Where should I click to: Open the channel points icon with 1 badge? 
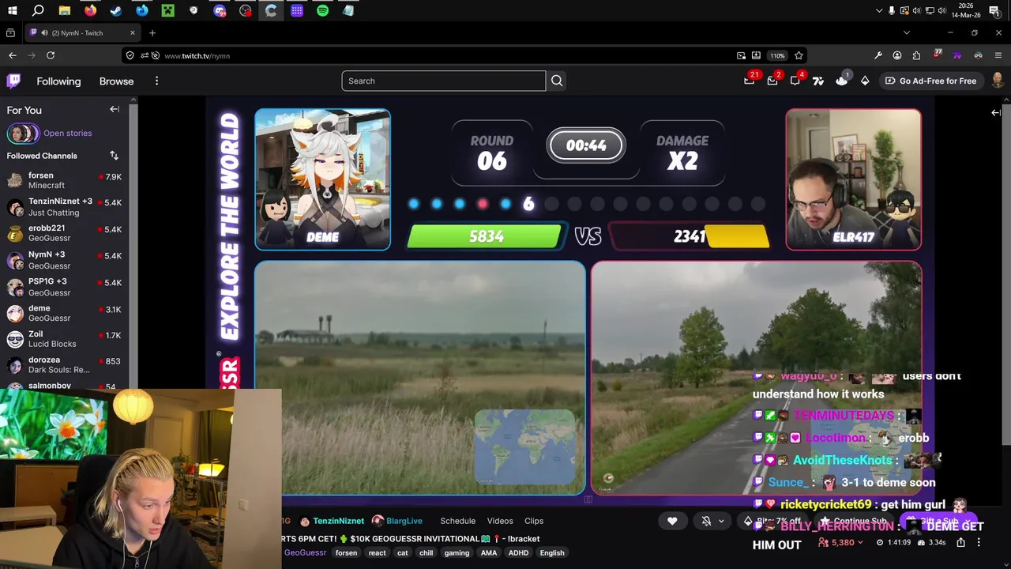coord(841,81)
